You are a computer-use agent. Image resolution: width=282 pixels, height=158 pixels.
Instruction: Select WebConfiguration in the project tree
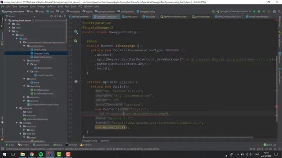tap(43, 57)
